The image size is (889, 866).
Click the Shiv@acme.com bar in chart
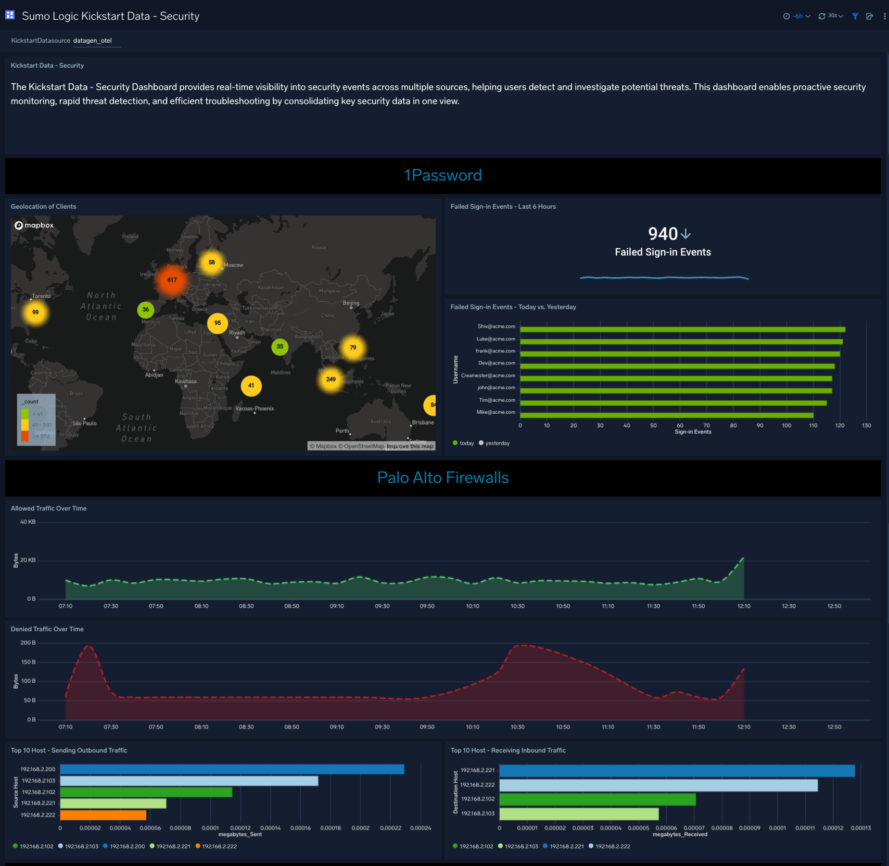pyautogui.click(x=682, y=329)
